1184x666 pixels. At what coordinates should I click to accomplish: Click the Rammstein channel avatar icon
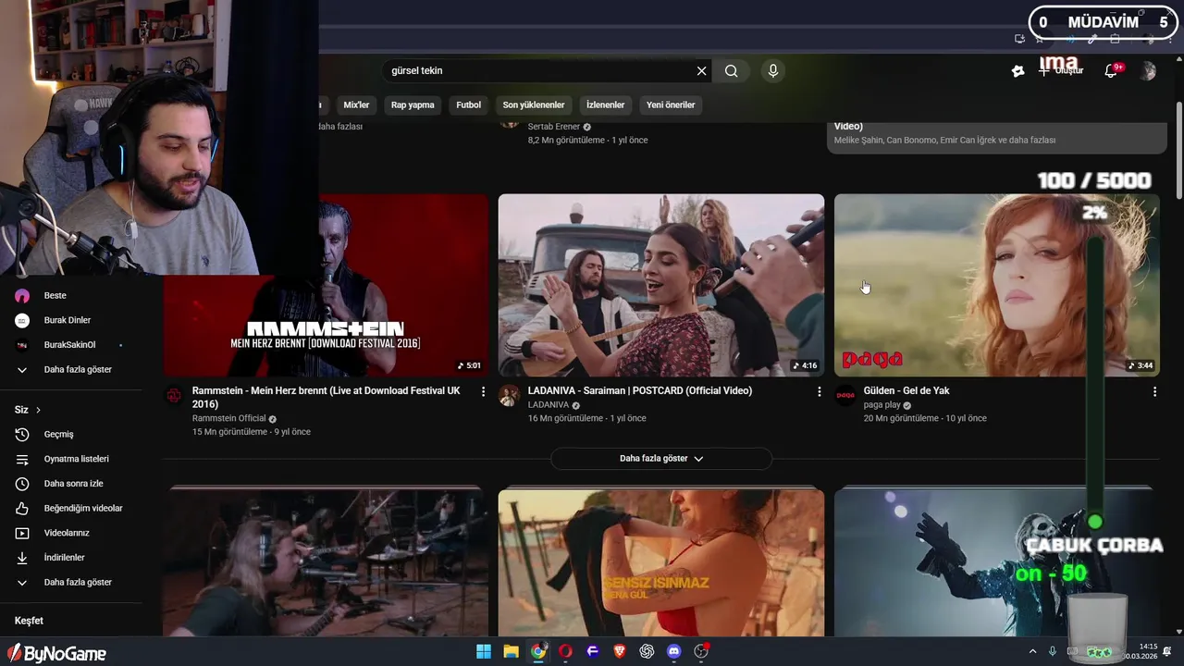(x=174, y=396)
